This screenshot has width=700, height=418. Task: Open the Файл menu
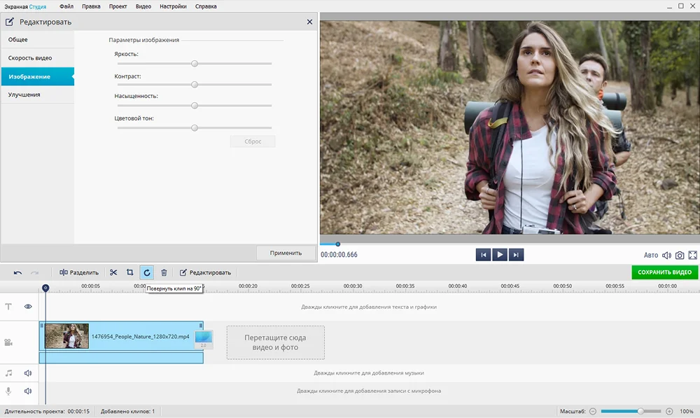[x=66, y=6]
